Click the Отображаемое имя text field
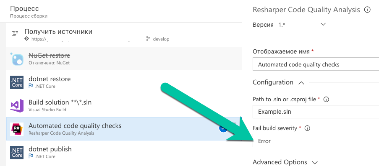 coord(316,64)
